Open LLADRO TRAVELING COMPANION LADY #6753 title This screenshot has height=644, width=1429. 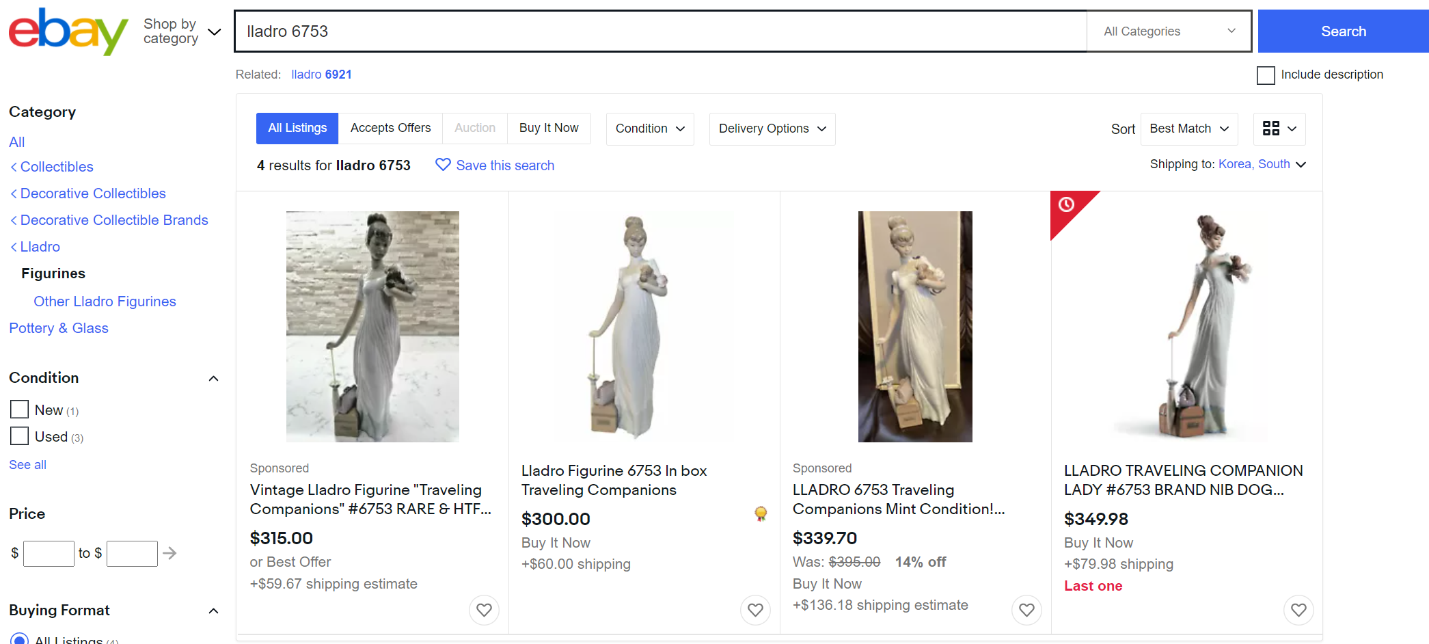(1184, 481)
